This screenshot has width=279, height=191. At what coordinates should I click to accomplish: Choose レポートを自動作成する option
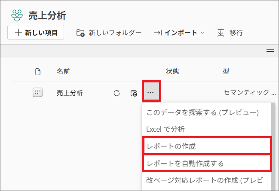[185, 163]
